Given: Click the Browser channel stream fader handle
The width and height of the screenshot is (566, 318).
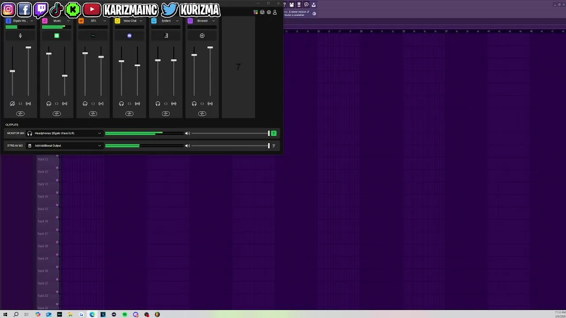Looking at the screenshot, I should click(210, 47).
